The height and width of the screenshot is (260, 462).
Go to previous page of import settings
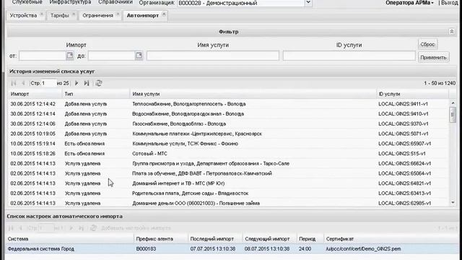click(x=20, y=228)
